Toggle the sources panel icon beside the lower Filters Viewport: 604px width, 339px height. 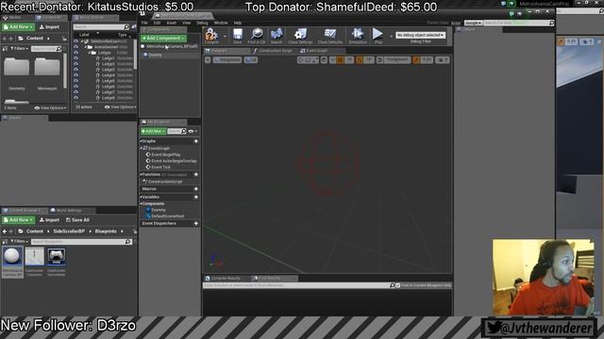click(5, 241)
